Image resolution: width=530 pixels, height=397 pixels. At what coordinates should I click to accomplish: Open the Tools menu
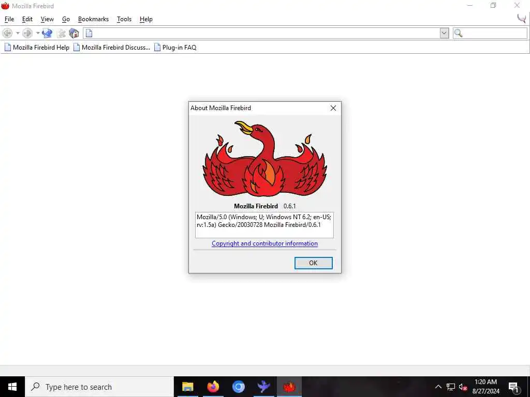point(124,19)
